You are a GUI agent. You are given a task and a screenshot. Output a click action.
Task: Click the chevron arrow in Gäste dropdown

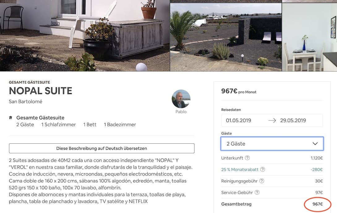tap(315, 144)
